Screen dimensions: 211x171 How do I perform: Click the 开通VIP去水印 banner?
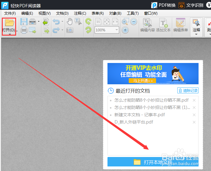click(x=153, y=74)
